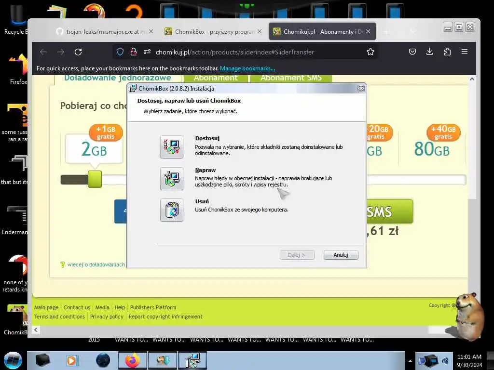Bookmark this page with star icon
Screen dimensions: 494x370
point(370,52)
